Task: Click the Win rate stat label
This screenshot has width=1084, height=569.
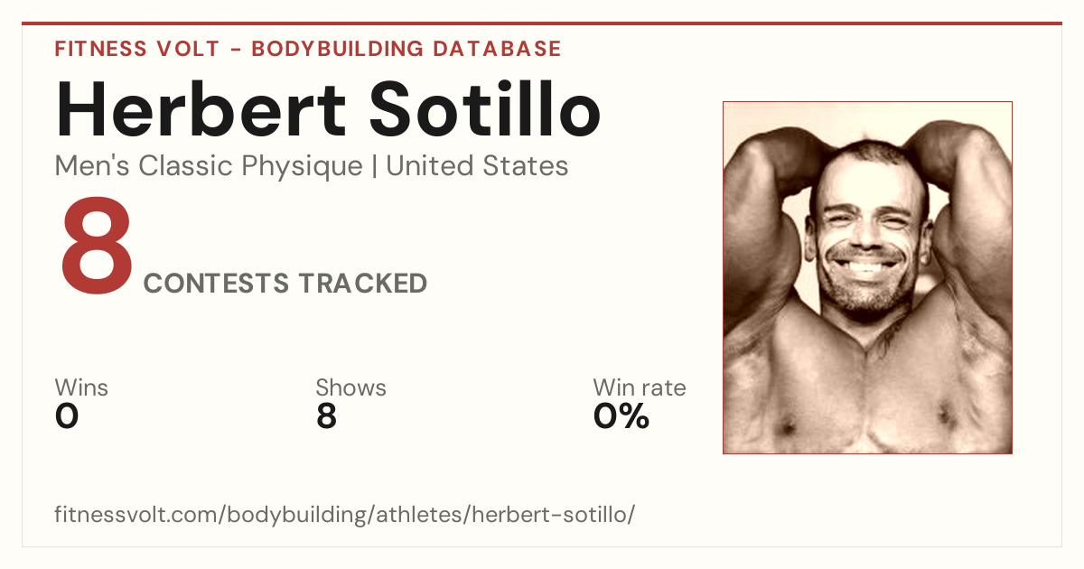Action: click(640, 388)
